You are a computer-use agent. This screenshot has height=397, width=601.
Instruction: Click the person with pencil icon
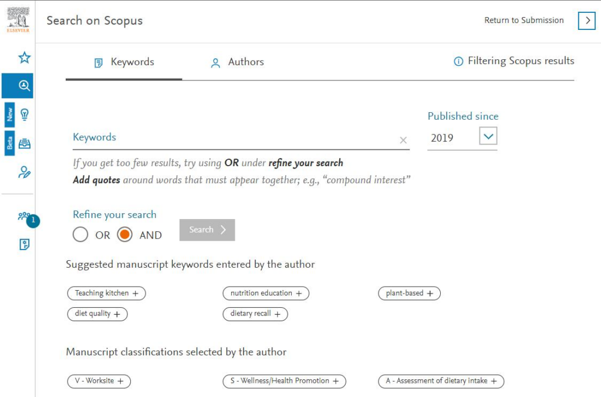pos(24,172)
